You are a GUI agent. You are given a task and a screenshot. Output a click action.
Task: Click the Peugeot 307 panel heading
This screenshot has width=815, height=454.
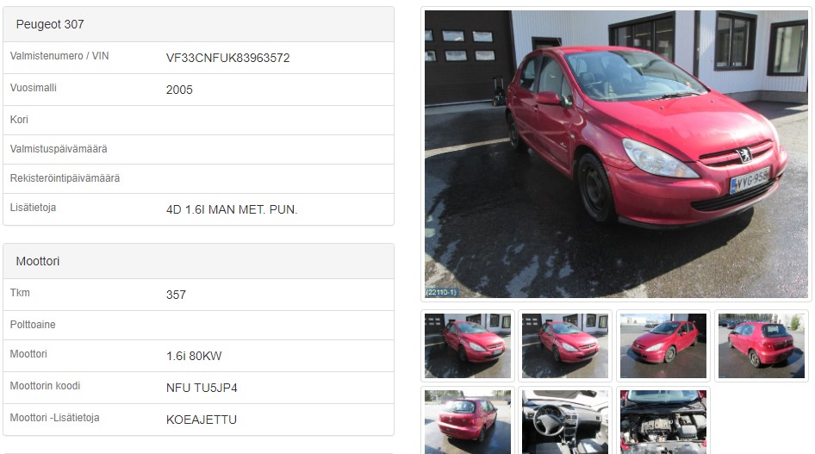(x=50, y=24)
